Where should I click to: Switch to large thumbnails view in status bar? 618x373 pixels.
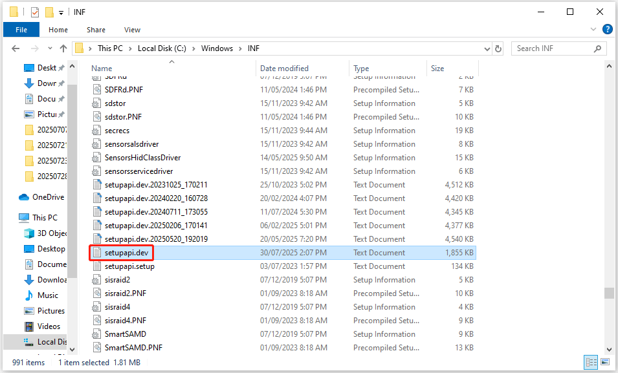(605, 362)
